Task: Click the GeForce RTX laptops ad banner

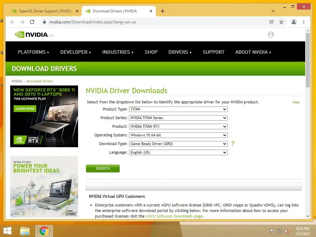Action: (x=44, y=116)
